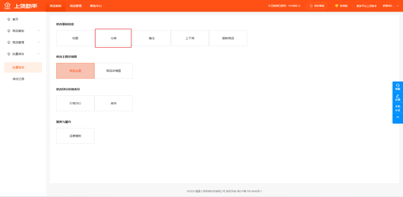Viewport: 403px width, 197px height.
Task: Click the diamond icon next to 标准版
Action: (337, 6)
